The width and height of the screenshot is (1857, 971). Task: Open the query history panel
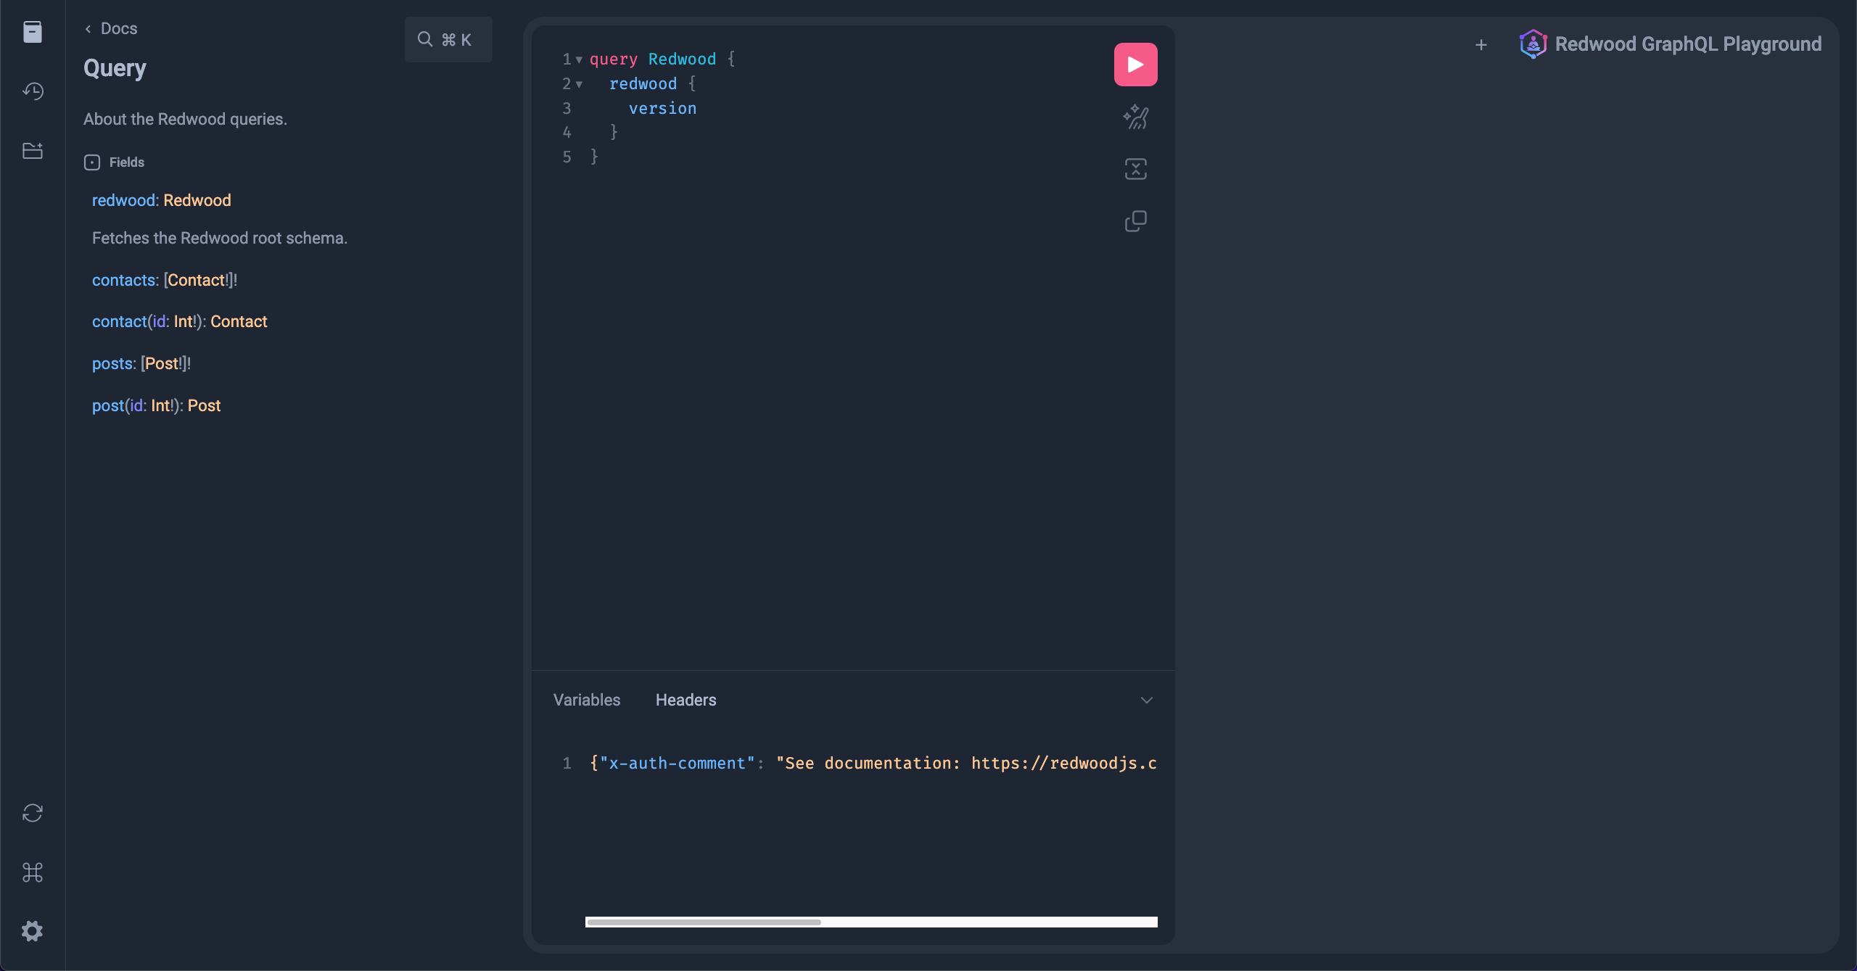[x=33, y=91]
